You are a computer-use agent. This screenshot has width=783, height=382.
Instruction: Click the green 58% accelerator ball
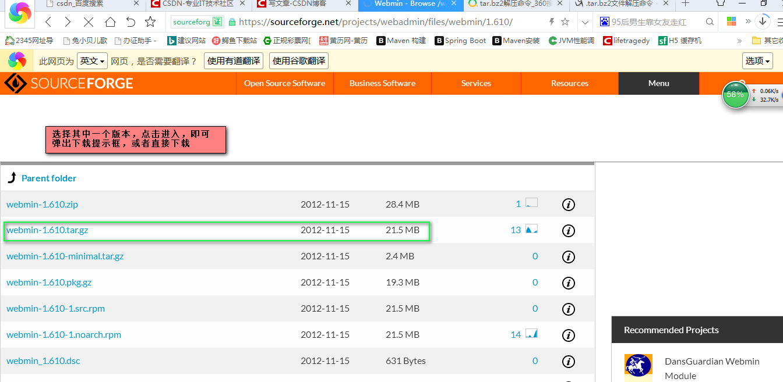[735, 94]
